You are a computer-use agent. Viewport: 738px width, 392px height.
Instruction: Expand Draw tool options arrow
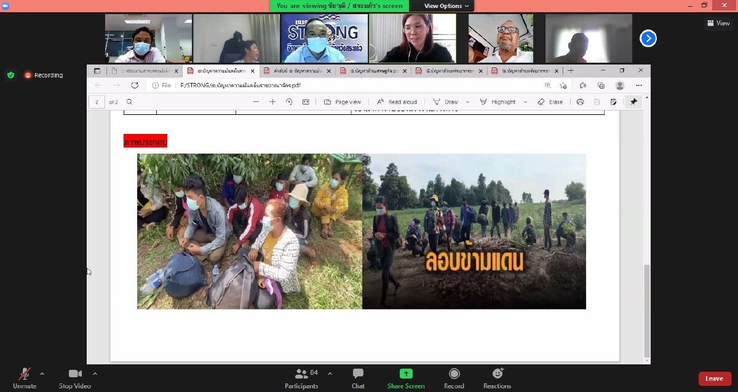point(467,102)
